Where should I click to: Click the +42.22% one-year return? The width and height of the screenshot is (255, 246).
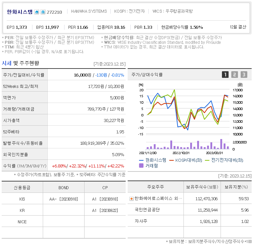coord(116,166)
